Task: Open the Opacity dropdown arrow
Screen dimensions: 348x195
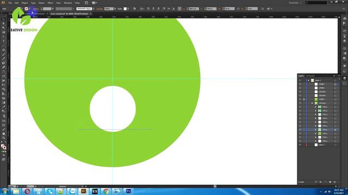Action: [x=115, y=9]
